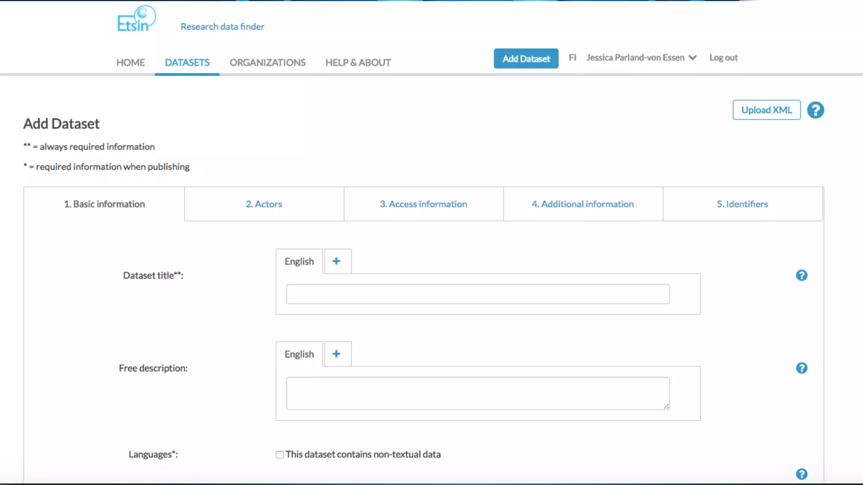Add language plus icon for Free description
Image resolution: width=863 pixels, height=485 pixels.
[336, 354]
